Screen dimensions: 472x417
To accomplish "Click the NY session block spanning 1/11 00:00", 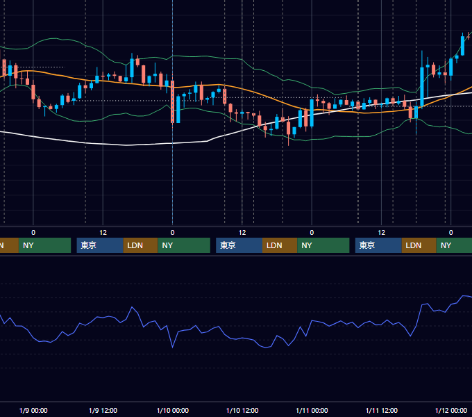I will 323,245.
